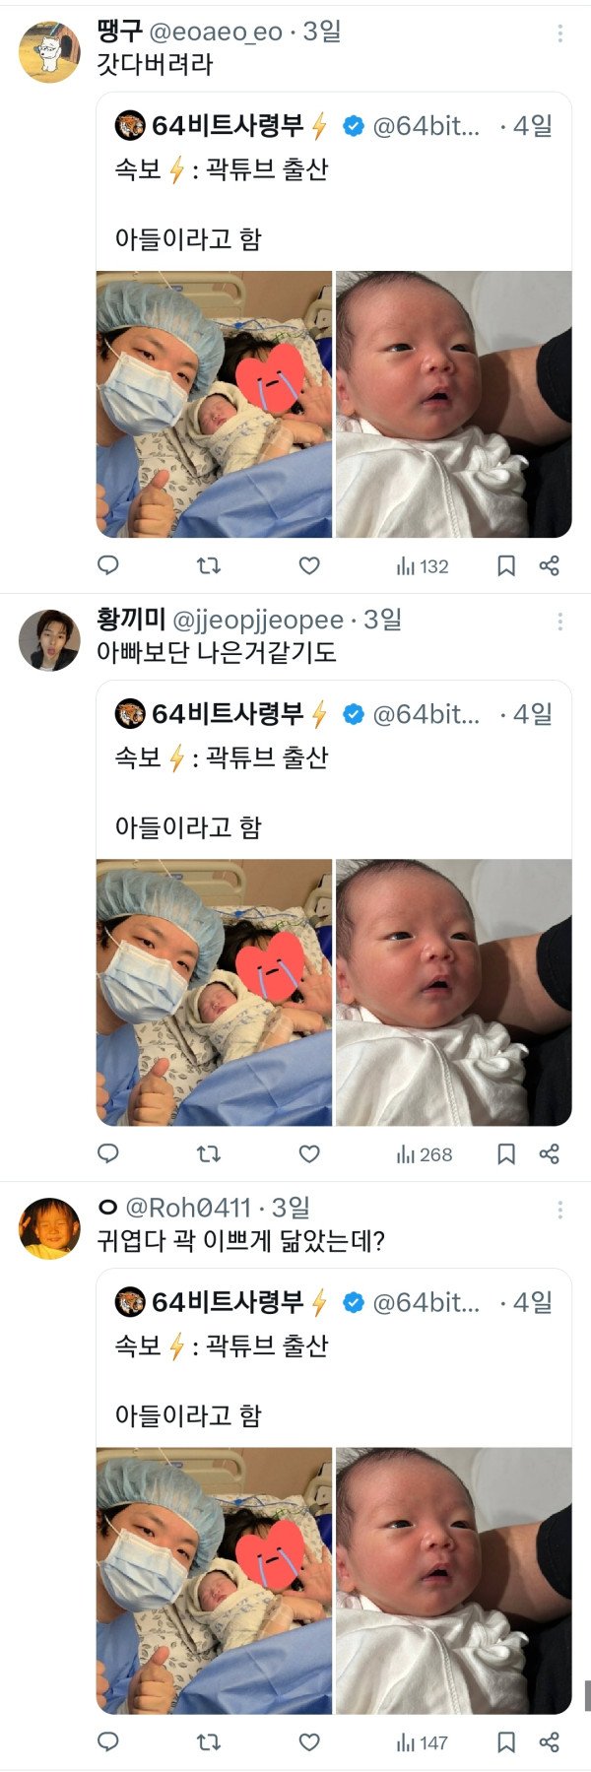View analytics showing 147 views
This screenshot has height=1772, width=591.
point(424,1742)
